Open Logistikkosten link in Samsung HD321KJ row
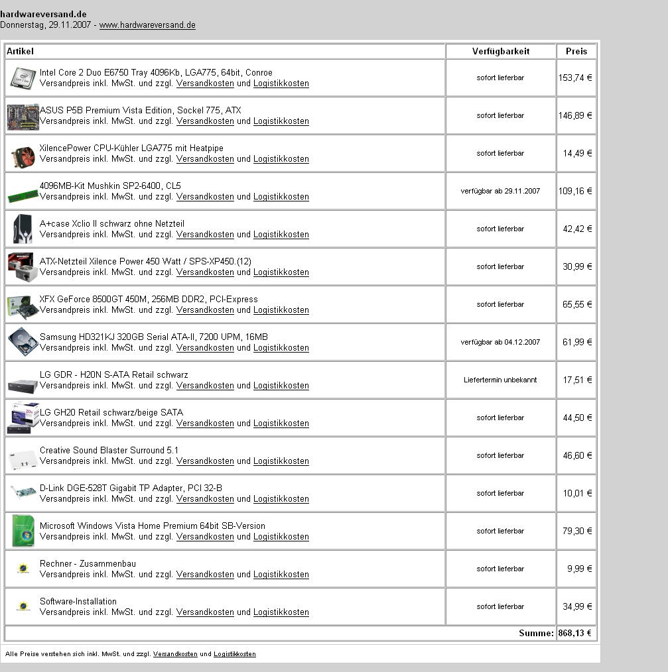This screenshot has height=672, width=668. [x=281, y=347]
